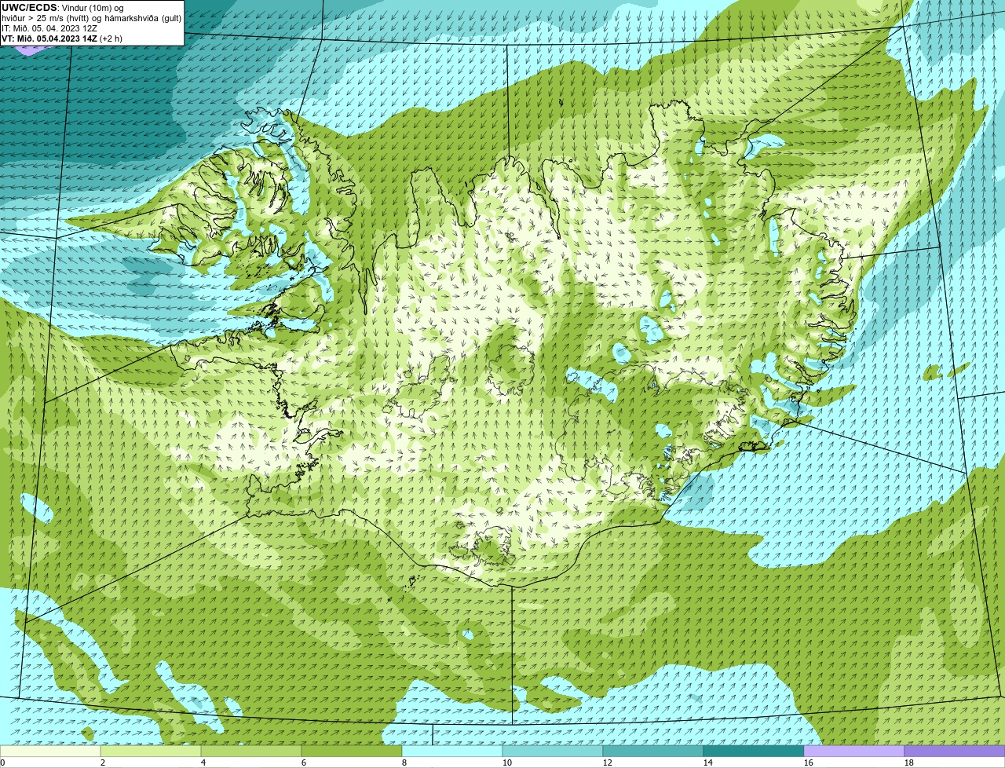This screenshot has height=768, width=1005.
Task: Click the legend scale number 0
Action: (x=2, y=763)
